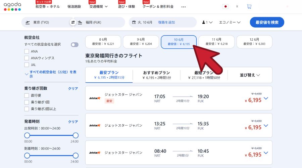
Task: Change currency with the yen symbol
Action: click(x=237, y=7)
